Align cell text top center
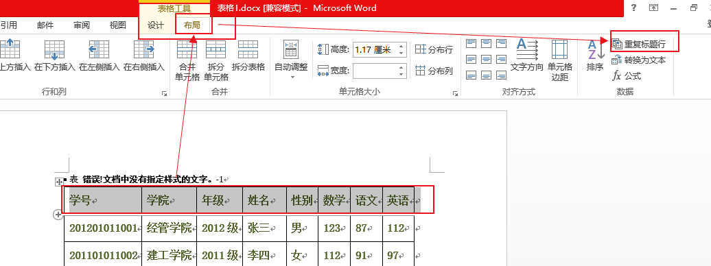 coord(487,44)
